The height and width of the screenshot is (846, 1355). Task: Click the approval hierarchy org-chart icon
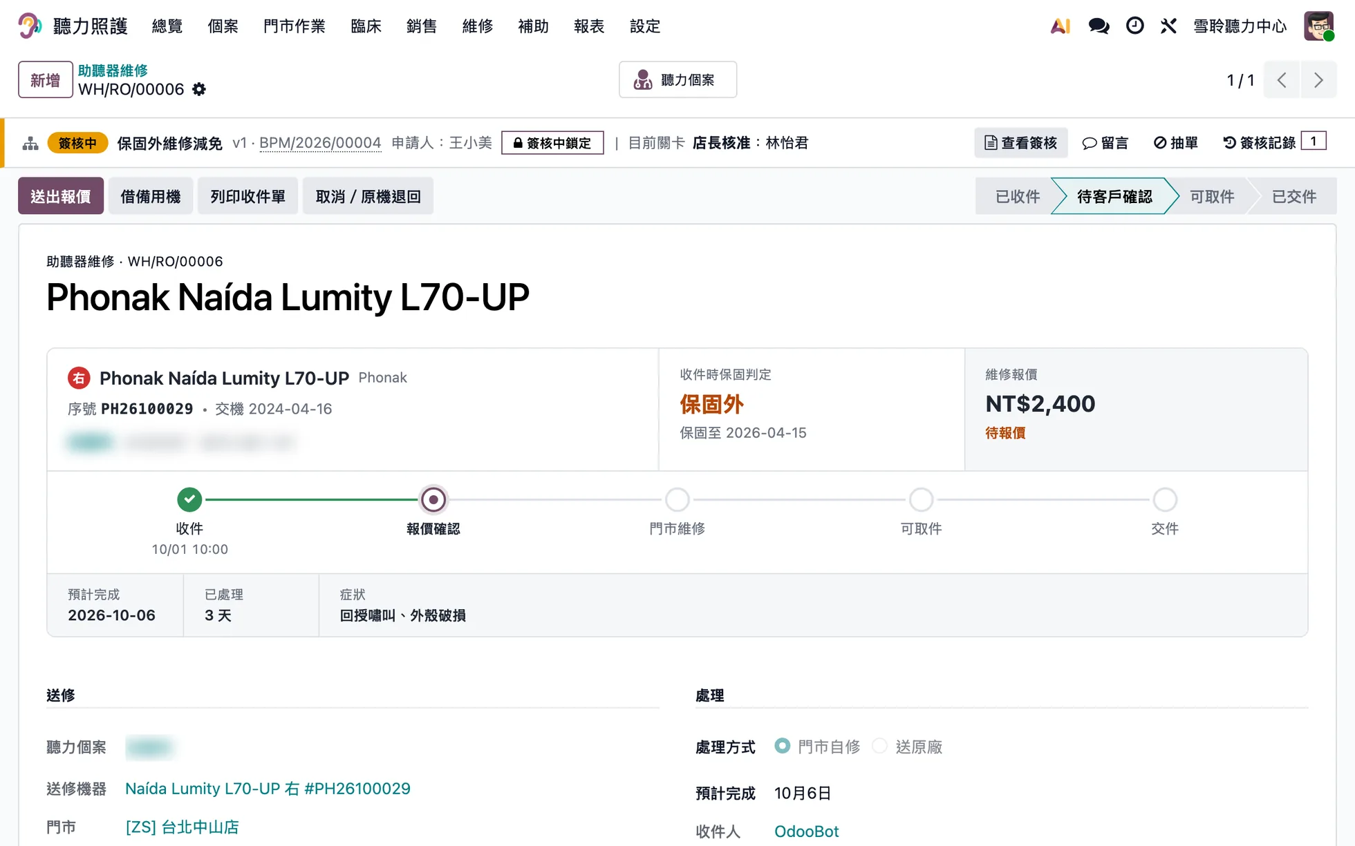pyautogui.click(x=30, y=144)
